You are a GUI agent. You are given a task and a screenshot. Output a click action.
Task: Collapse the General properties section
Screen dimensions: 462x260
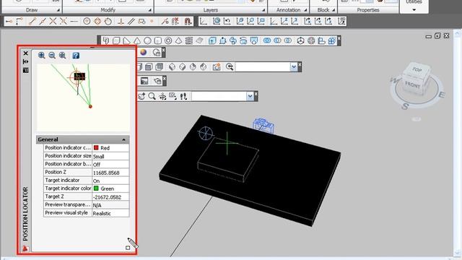(123, 139)
